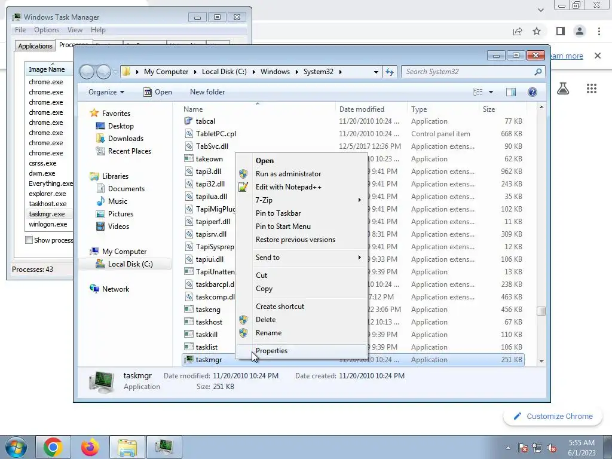Viewport: 612px width, 459px height.
Task: Click the file list vertical scrollbar thumb
Action: coord(541,311)
